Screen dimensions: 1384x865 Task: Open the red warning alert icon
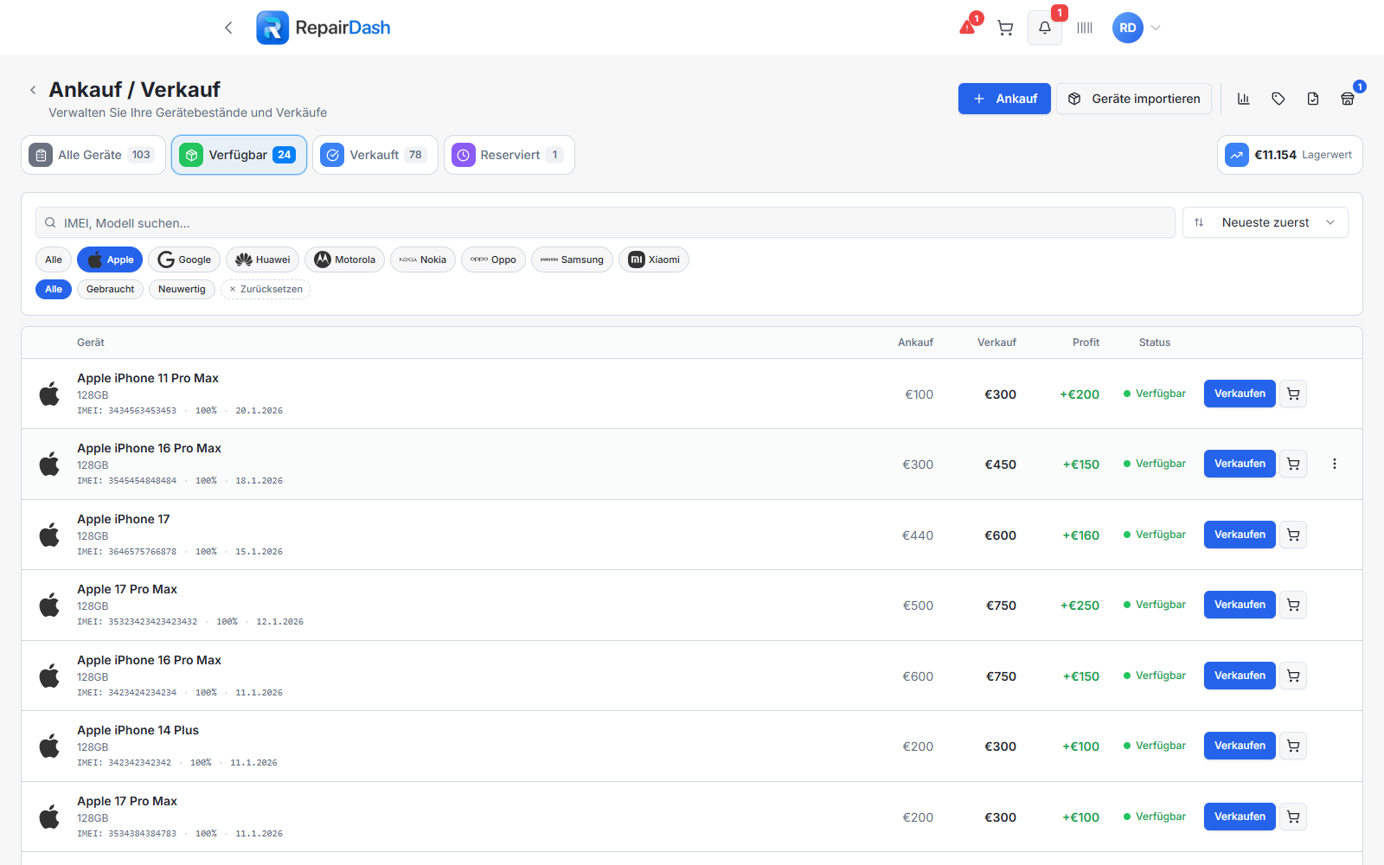[968, 28]
